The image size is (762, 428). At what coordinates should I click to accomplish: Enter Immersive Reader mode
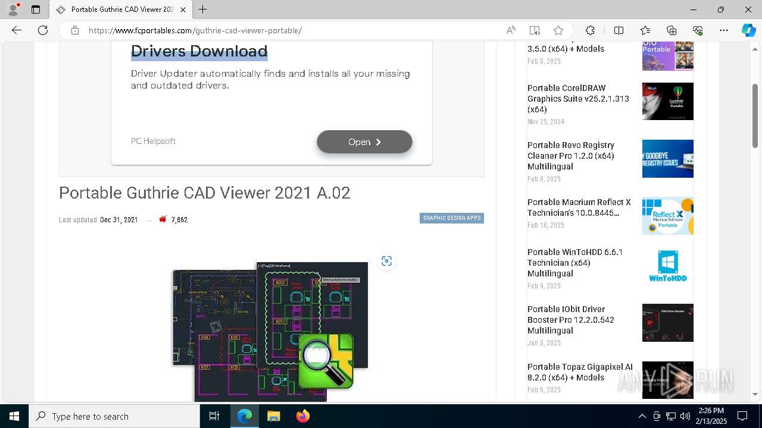(535, 30)
